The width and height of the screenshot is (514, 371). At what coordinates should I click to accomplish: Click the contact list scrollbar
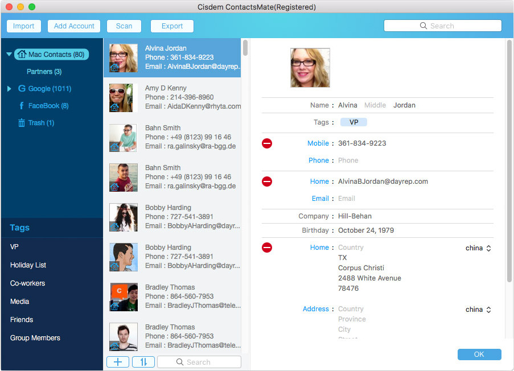245,48
